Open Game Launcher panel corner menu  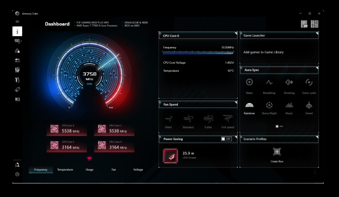click(x=317, y=33)
